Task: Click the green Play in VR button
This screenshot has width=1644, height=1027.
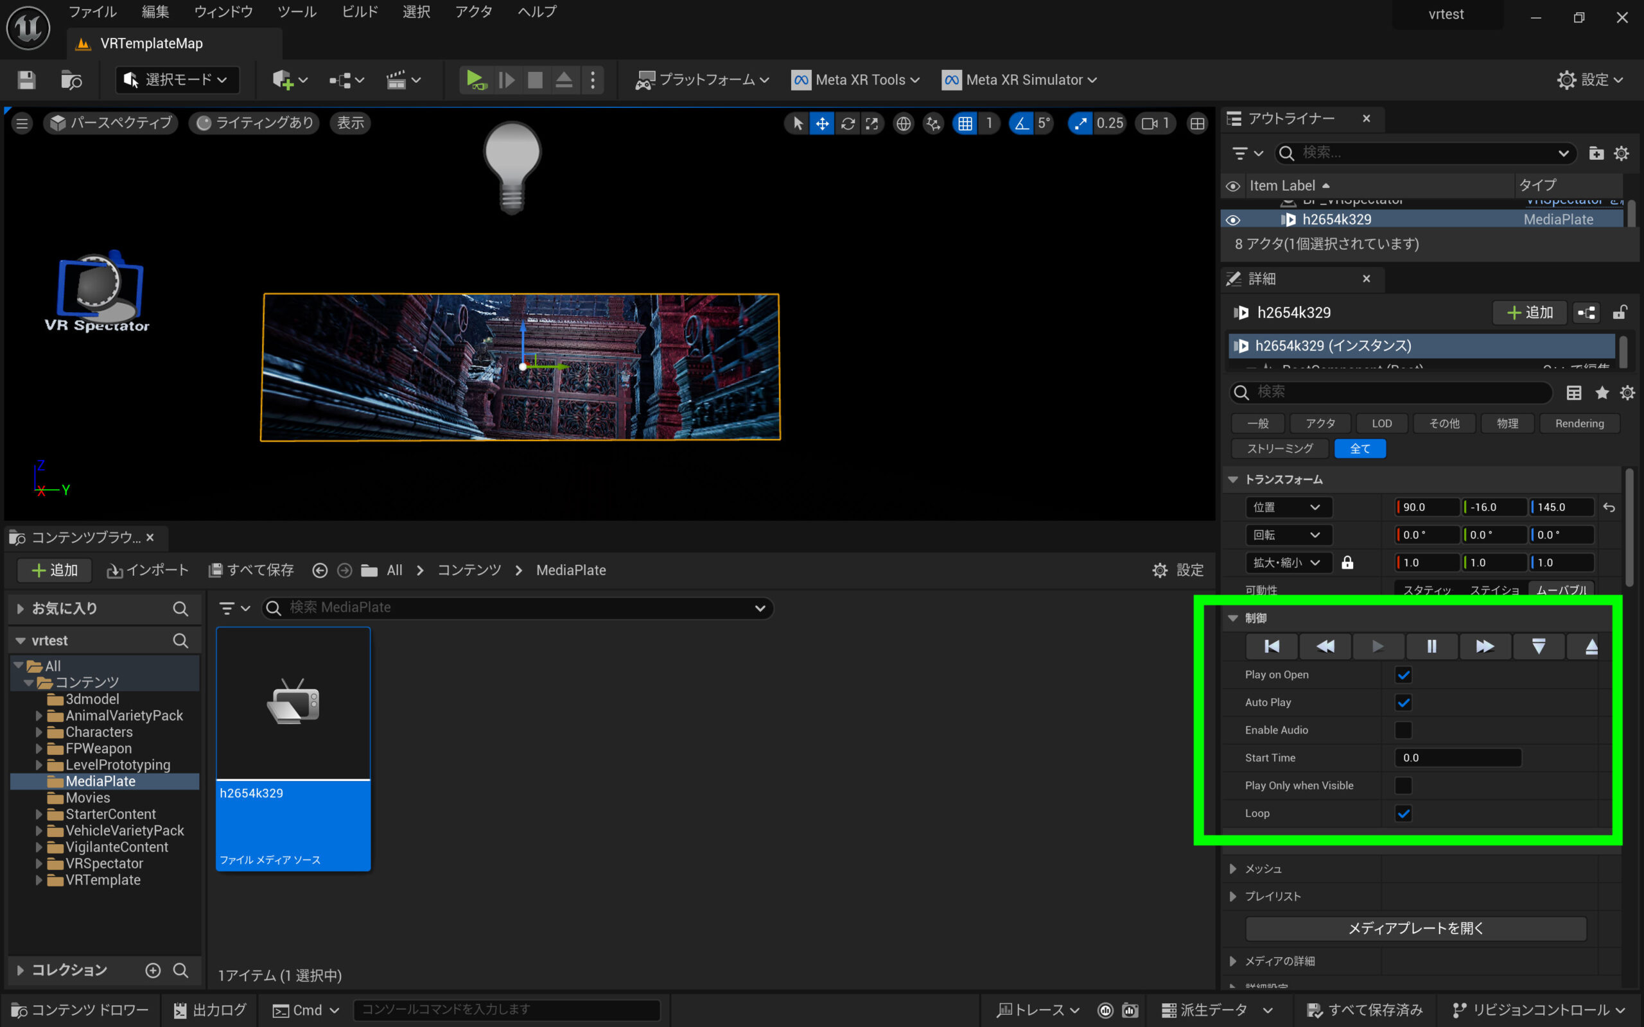Action: 475,80
